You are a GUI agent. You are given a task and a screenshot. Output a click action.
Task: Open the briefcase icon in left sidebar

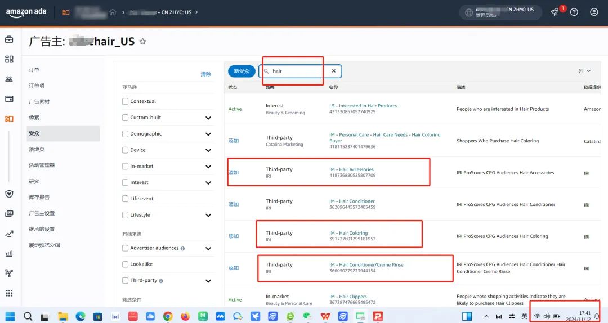coord(9,39)
